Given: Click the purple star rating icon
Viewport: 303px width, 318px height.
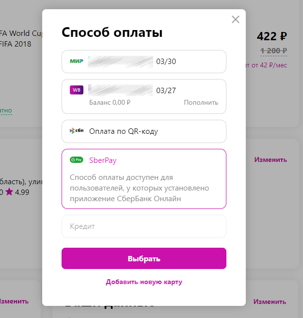Looking at the screenshot, I should click(9, 192).
